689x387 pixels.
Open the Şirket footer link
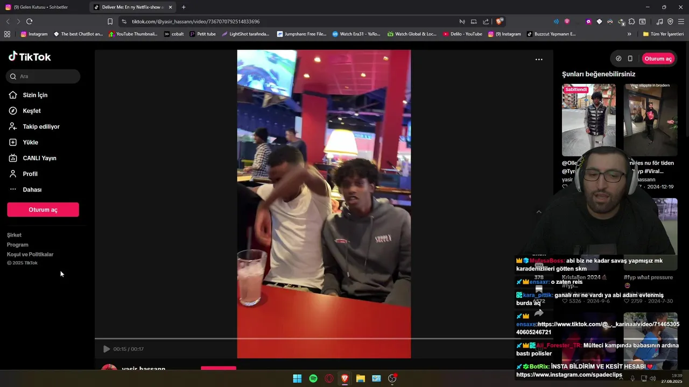click(15, 235)
